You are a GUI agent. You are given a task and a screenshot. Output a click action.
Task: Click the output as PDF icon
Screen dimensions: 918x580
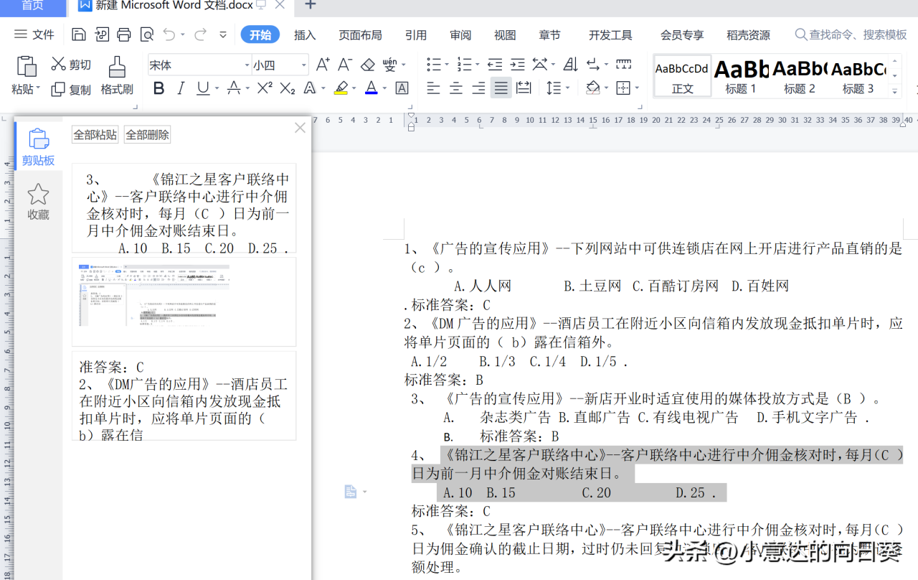click(x=102, y=34)
